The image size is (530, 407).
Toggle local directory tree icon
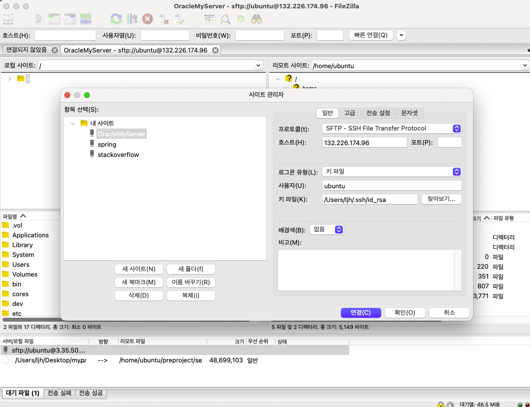coord(54,19)
